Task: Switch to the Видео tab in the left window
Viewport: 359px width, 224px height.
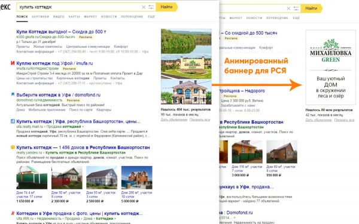Action: tap(59, 17)
